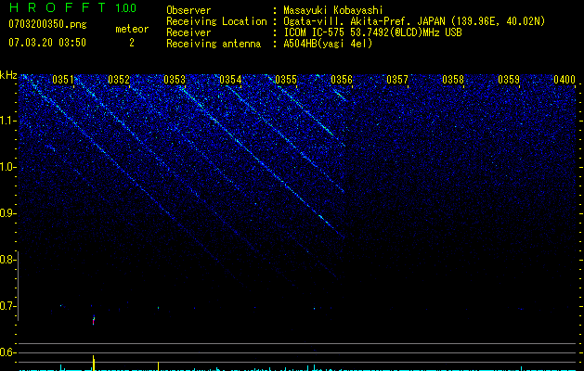Click the meteor count value 2

point(132,43)
